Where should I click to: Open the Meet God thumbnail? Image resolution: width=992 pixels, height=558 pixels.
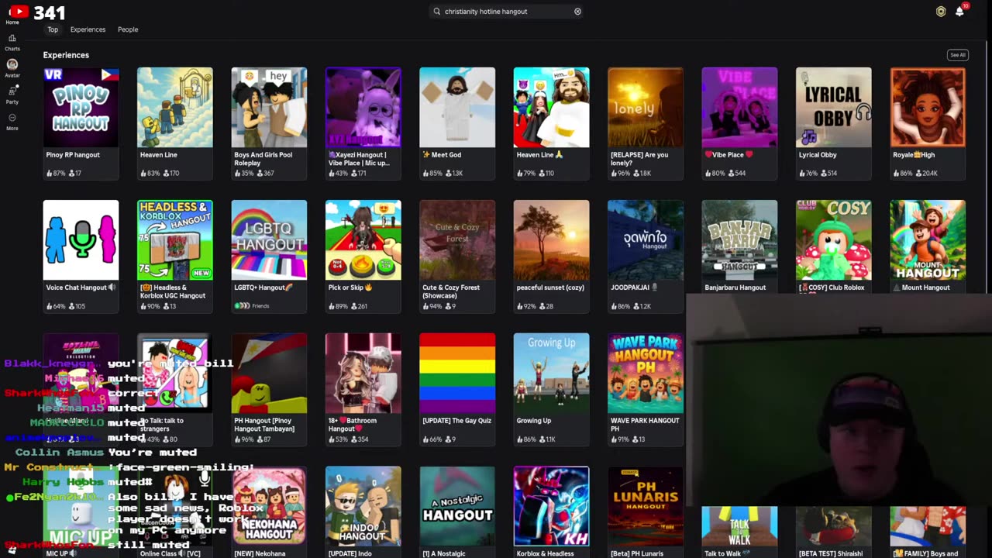coord(457,108)
